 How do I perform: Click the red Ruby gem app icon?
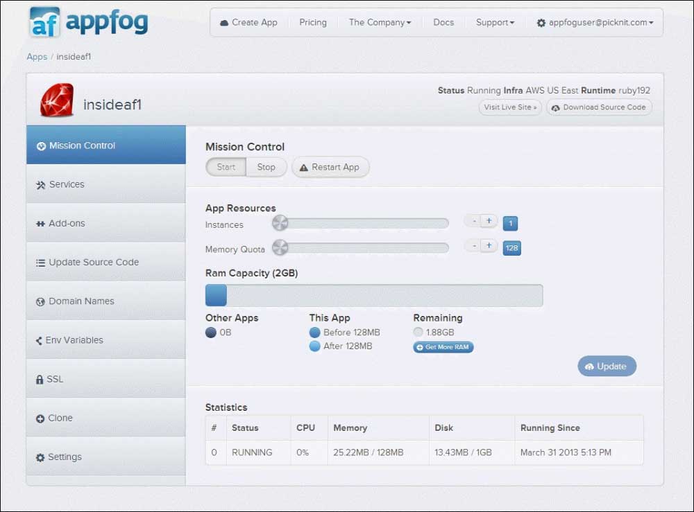pyautogui.click(x=57, y=100)
